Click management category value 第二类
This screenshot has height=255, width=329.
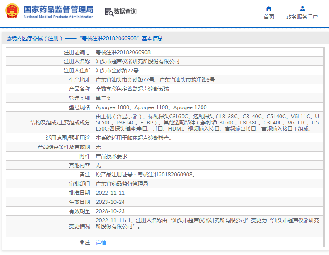pyautogui.click(x=104, y=98)
